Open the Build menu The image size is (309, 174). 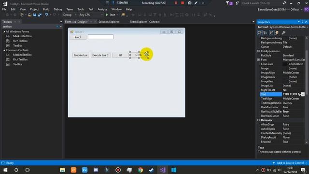coord(46,9)
